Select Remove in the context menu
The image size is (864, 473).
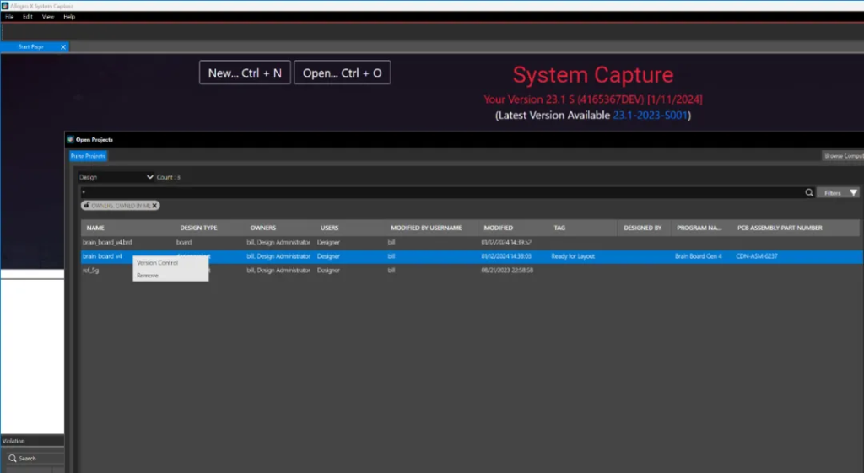148,276
